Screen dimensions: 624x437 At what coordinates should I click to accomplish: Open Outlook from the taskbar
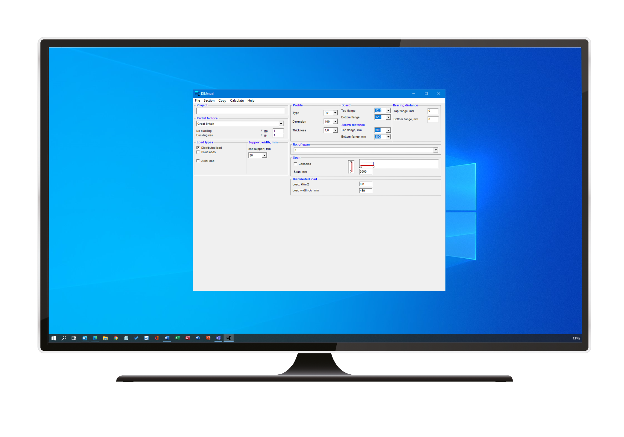coord(84,338)
